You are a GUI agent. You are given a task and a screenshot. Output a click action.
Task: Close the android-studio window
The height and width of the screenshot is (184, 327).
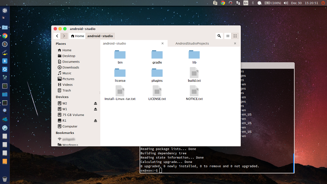click(x=55, y=29)
